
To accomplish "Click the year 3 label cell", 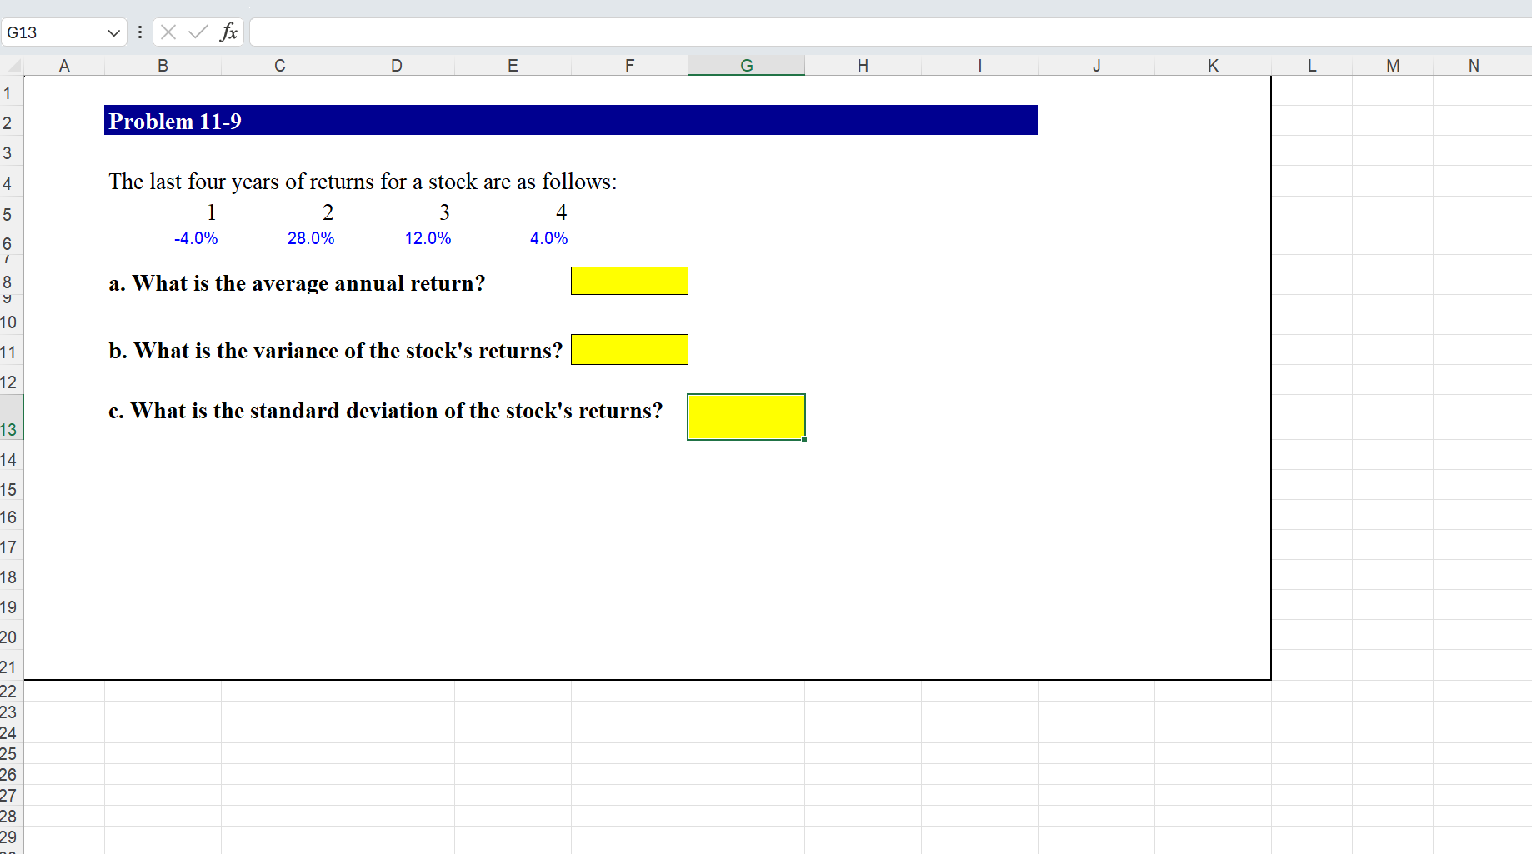I will point(445,212).
